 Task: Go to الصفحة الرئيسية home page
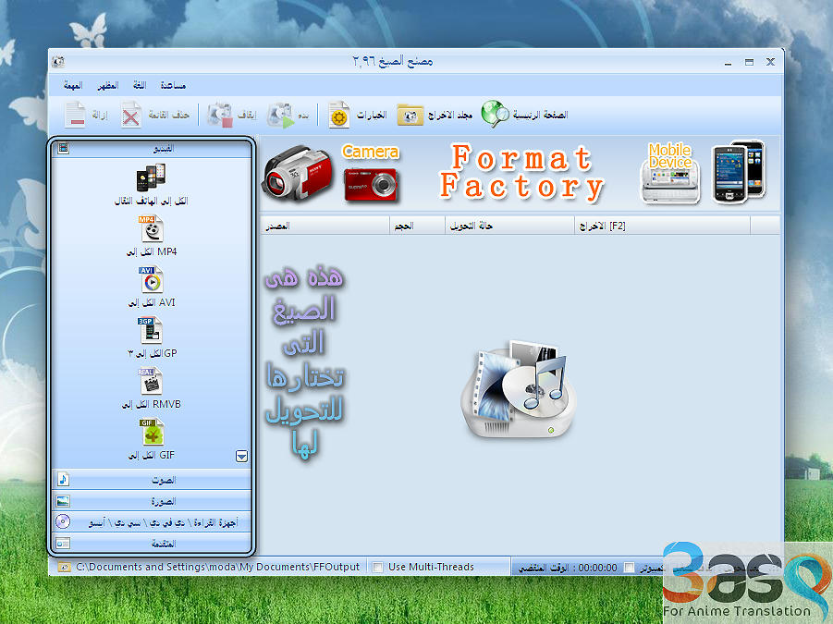click(x=524, y=115)
